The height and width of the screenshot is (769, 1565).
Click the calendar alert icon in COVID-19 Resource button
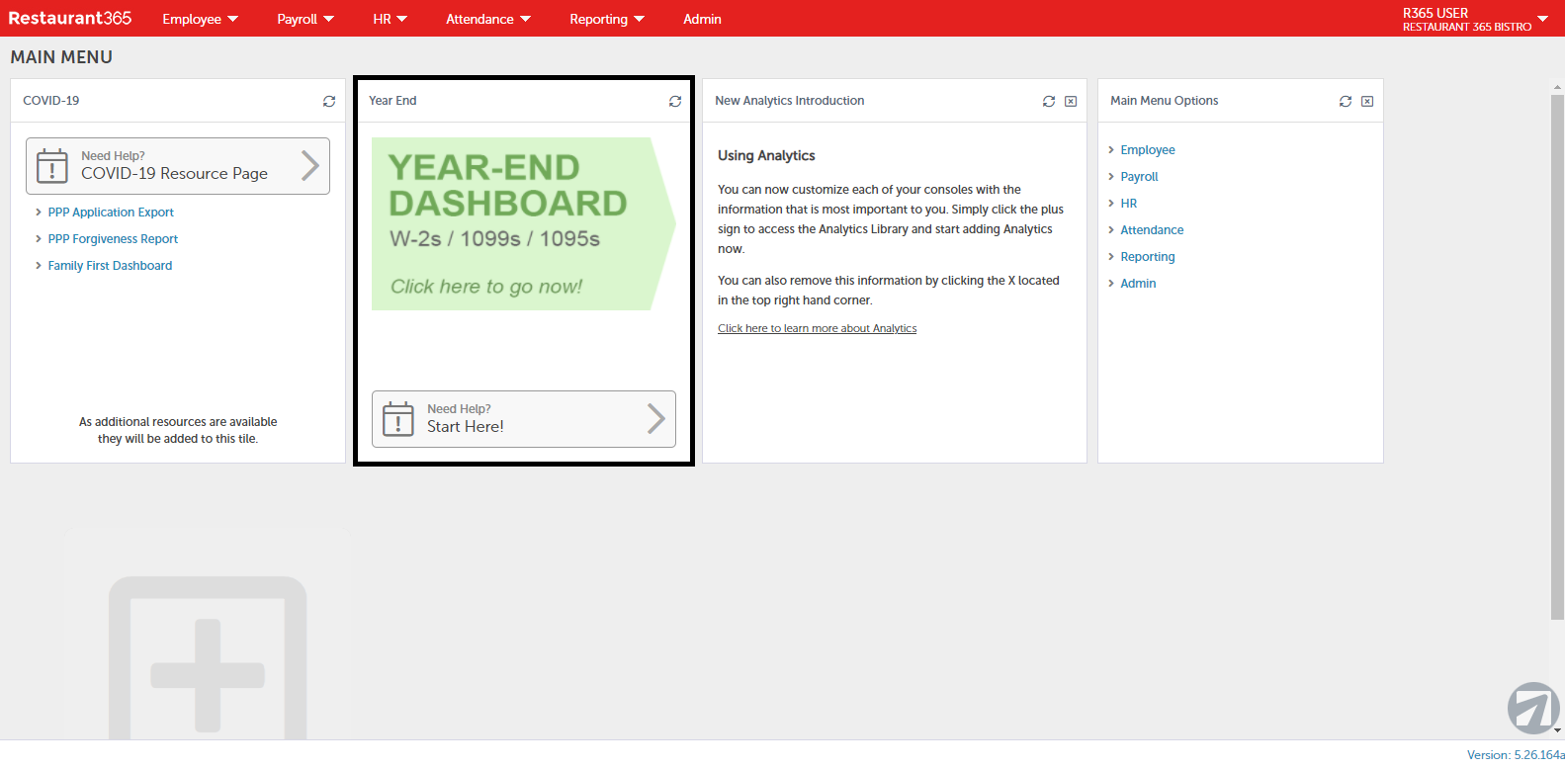[52, 166]
